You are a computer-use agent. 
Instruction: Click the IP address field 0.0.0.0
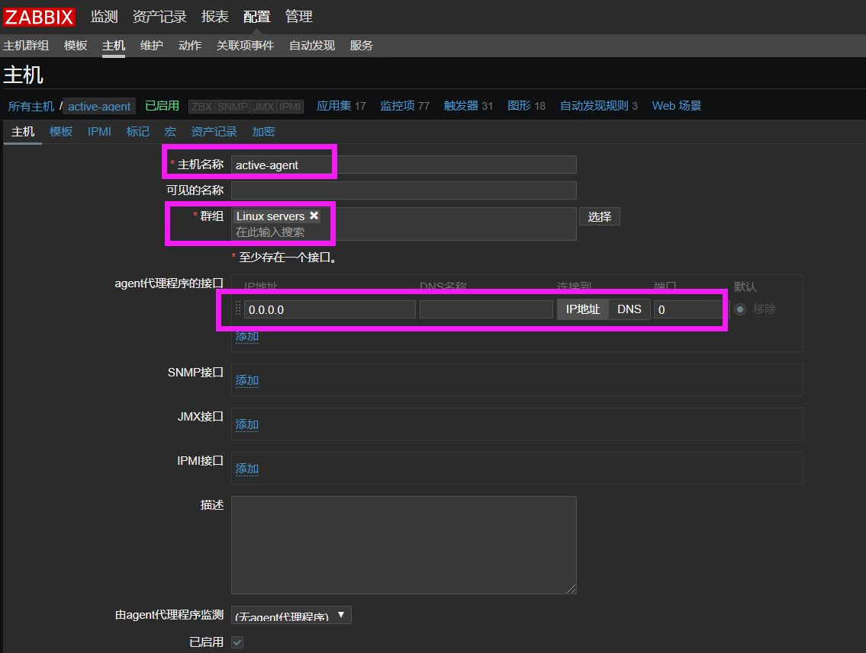330,309
